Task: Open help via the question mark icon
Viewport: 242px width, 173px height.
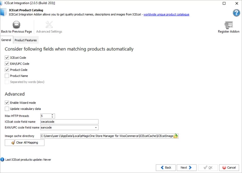Action: point(236,13)
